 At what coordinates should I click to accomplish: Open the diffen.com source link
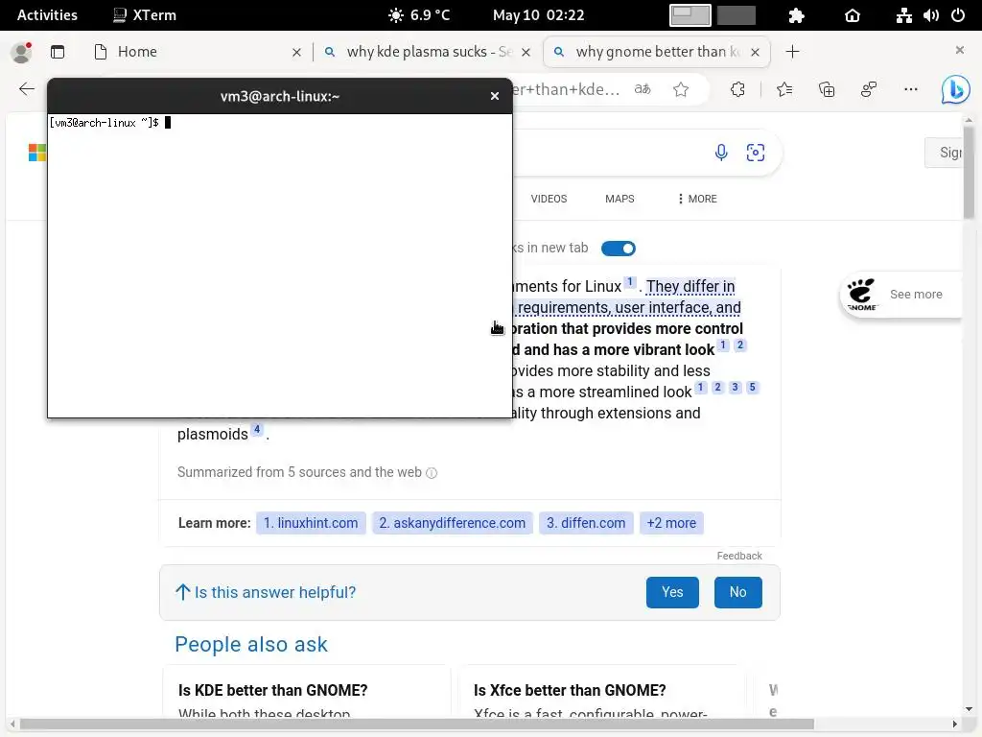pyautogui.click(x=586, y=523)
